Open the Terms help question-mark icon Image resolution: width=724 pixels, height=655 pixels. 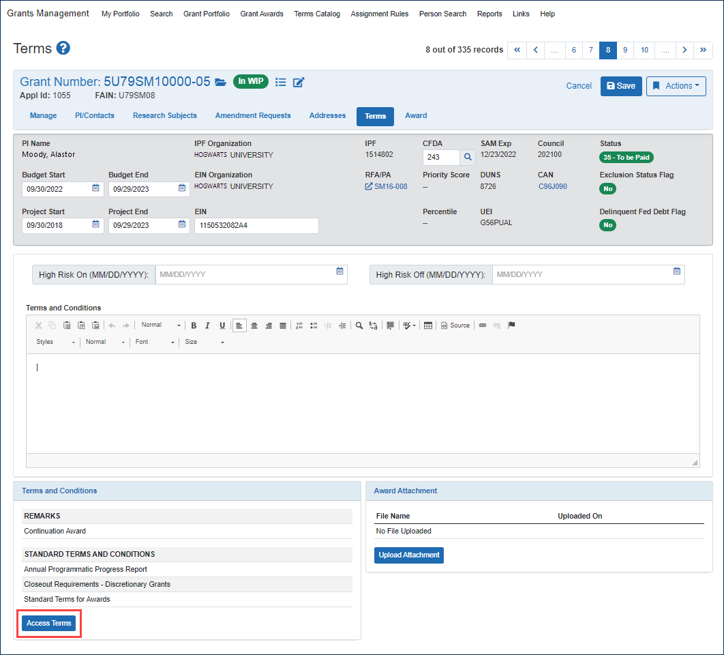(x=63, y=48)
